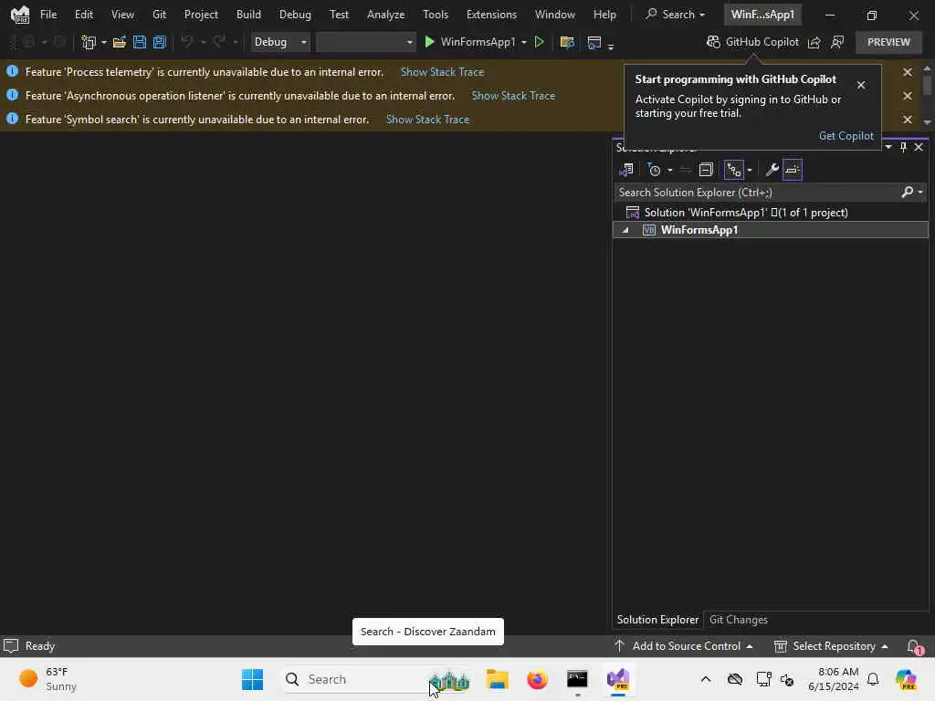Open the folder-browse icon in toolbar
Image resolution: width=935 pixels, height=701 pixels.
pyautogui.click(x=567, y=42)
